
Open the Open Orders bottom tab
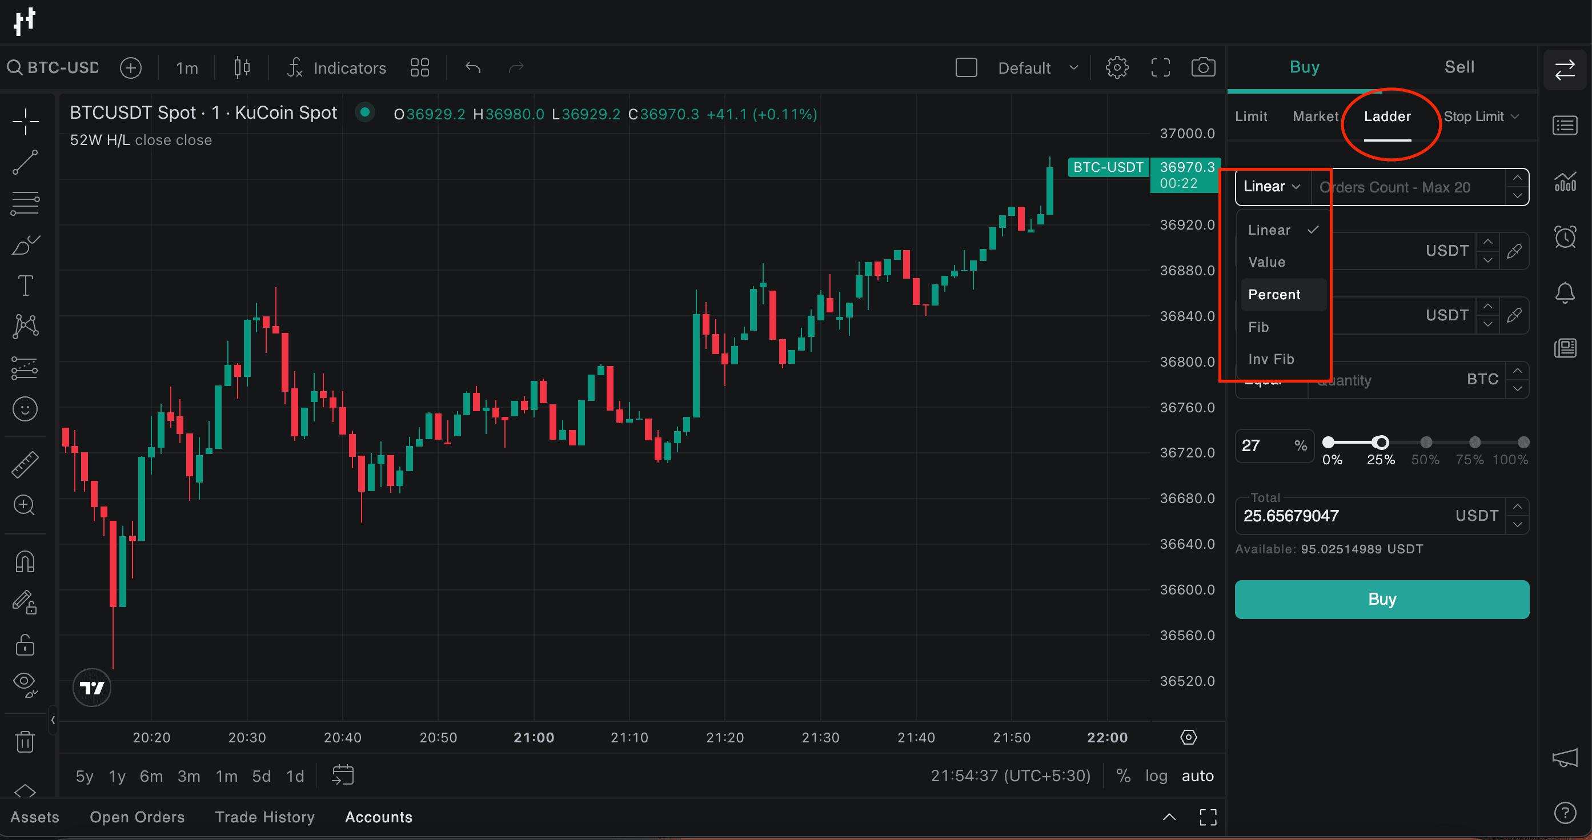pos(137,817)
